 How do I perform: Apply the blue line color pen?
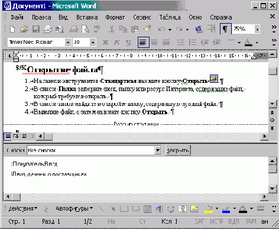(x=226, y=209)
